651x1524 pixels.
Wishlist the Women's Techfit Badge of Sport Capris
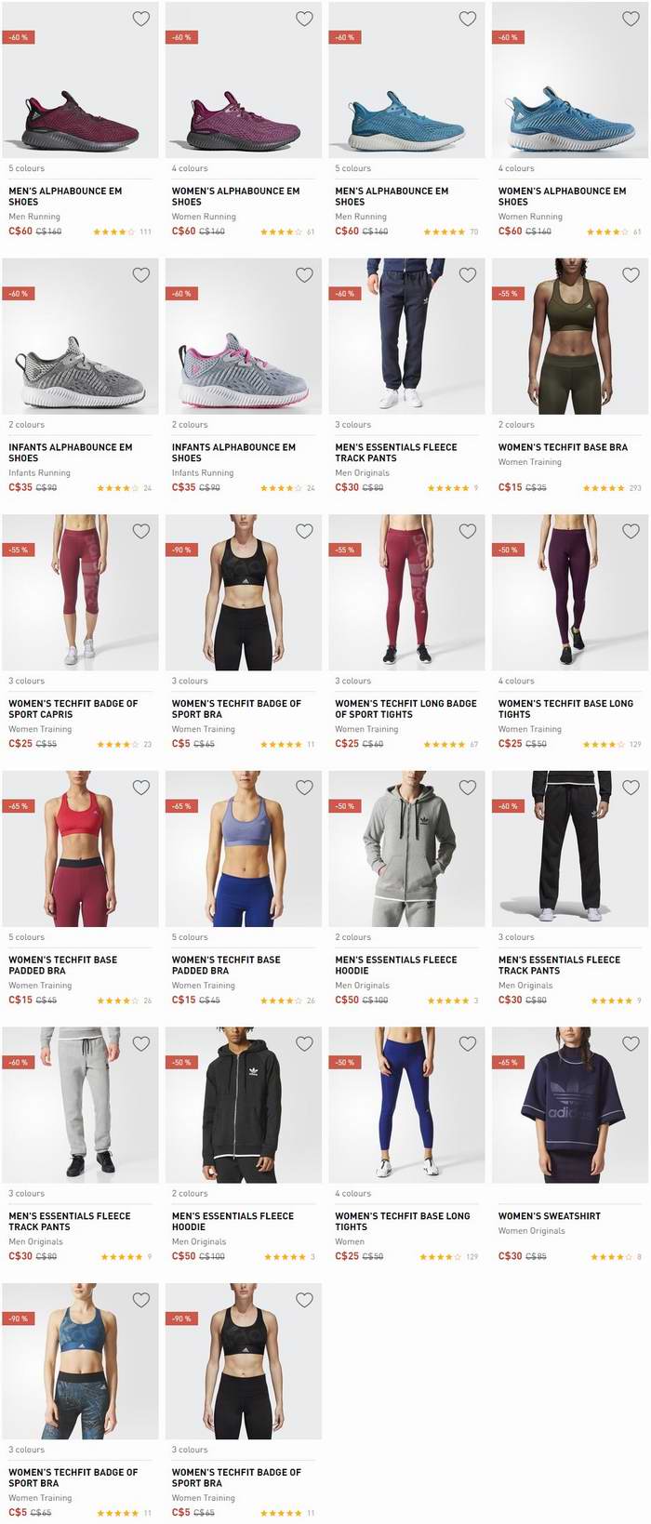point(141,531)
